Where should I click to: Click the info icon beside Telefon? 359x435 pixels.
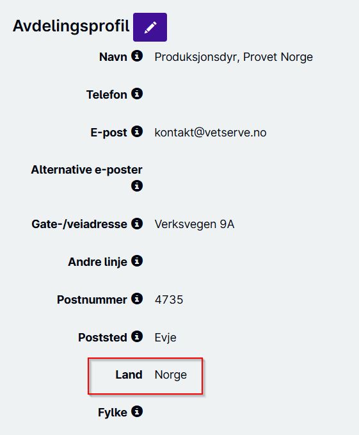pos(137,94)
